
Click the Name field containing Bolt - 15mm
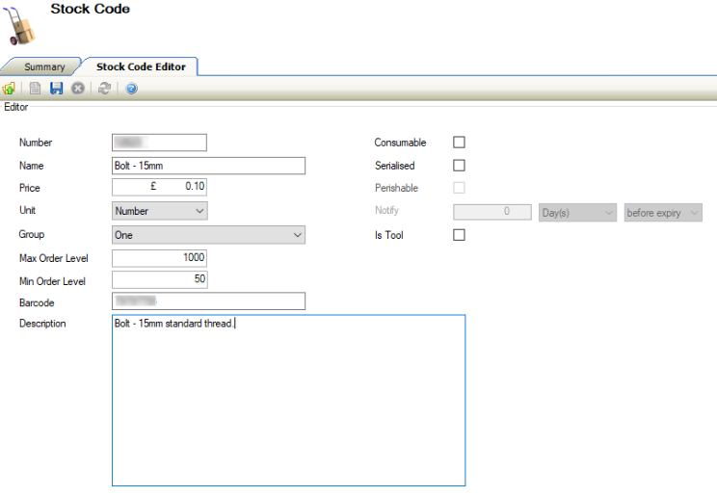click(208, 166)
